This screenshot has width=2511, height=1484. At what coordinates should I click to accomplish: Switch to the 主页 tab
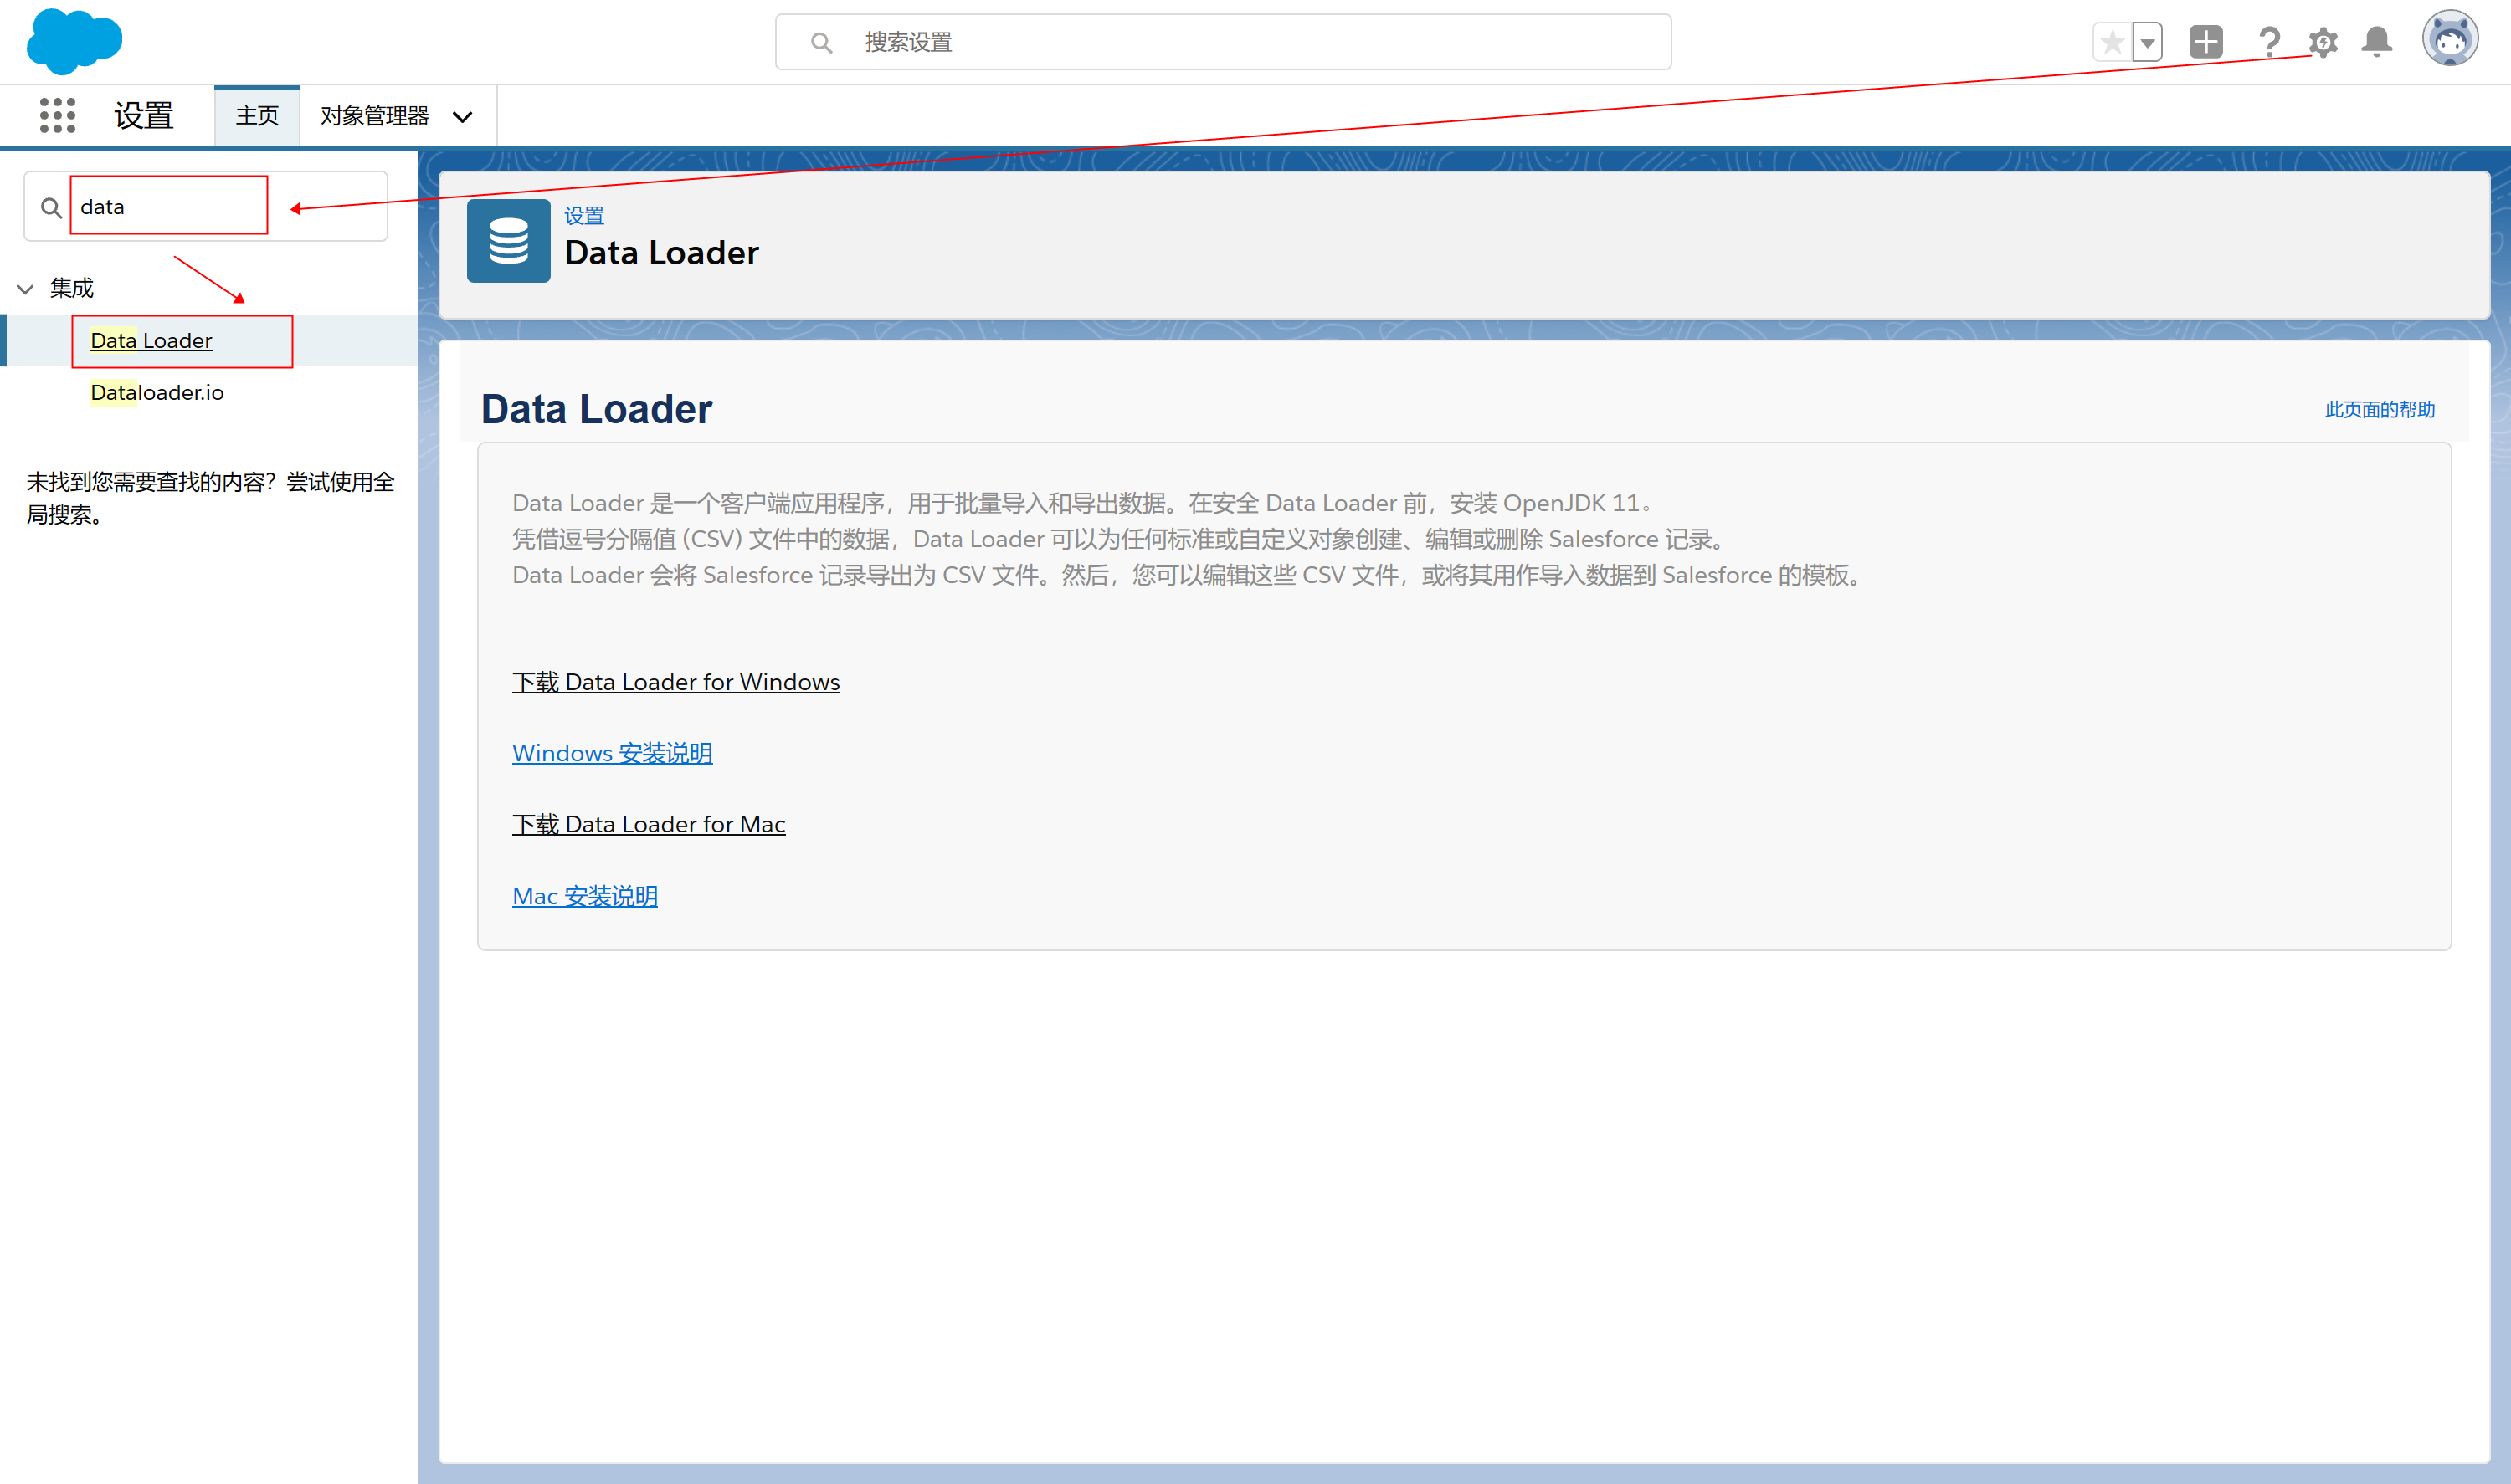tap(256, 115)
